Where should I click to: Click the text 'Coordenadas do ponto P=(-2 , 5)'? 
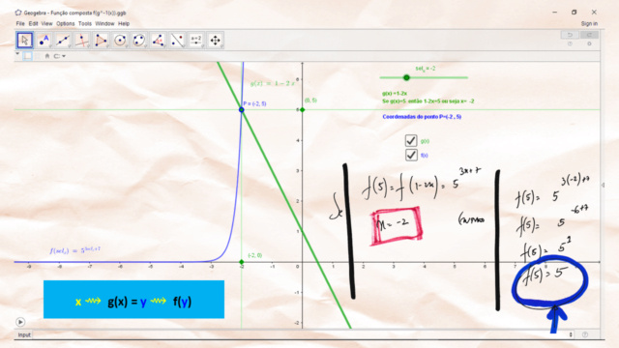pos(422,117)
